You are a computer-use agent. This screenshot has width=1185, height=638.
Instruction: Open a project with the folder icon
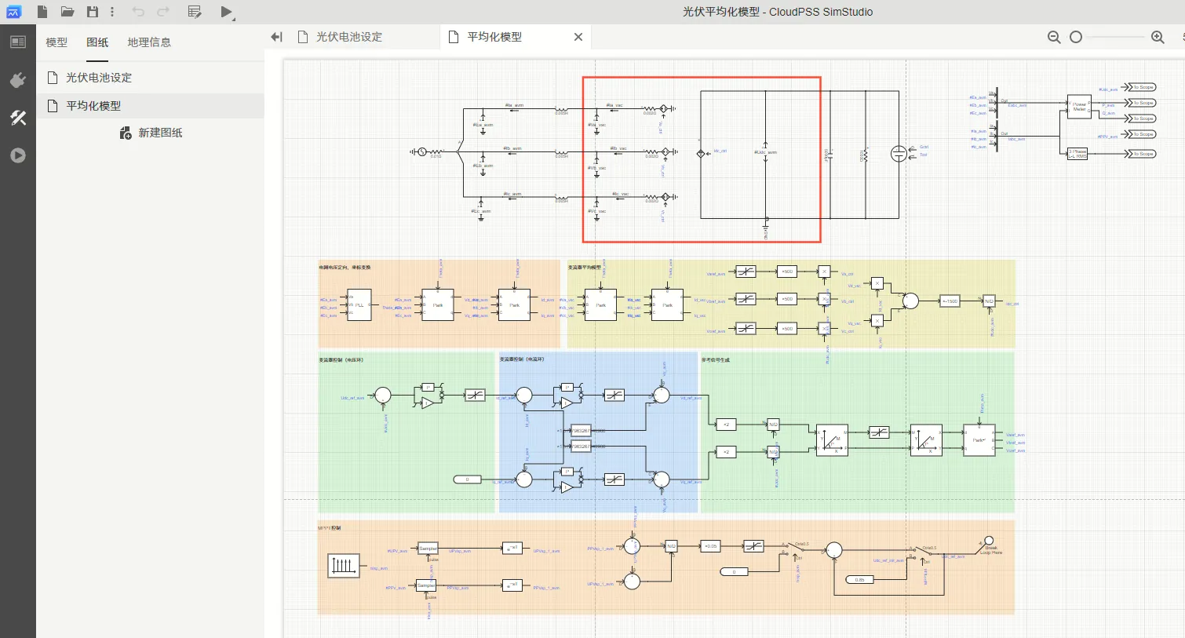tap(67, 12)
